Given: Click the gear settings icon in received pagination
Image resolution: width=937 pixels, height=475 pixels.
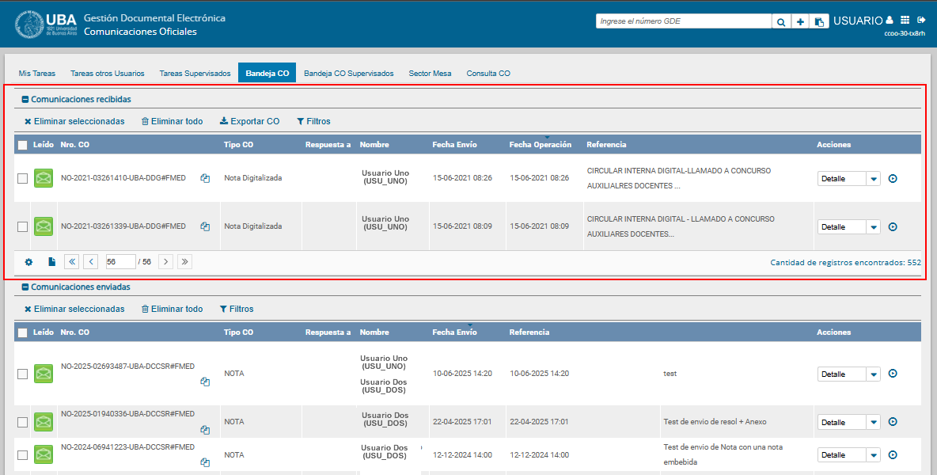Looking at the screenshot, I should [x=28, y=262].
